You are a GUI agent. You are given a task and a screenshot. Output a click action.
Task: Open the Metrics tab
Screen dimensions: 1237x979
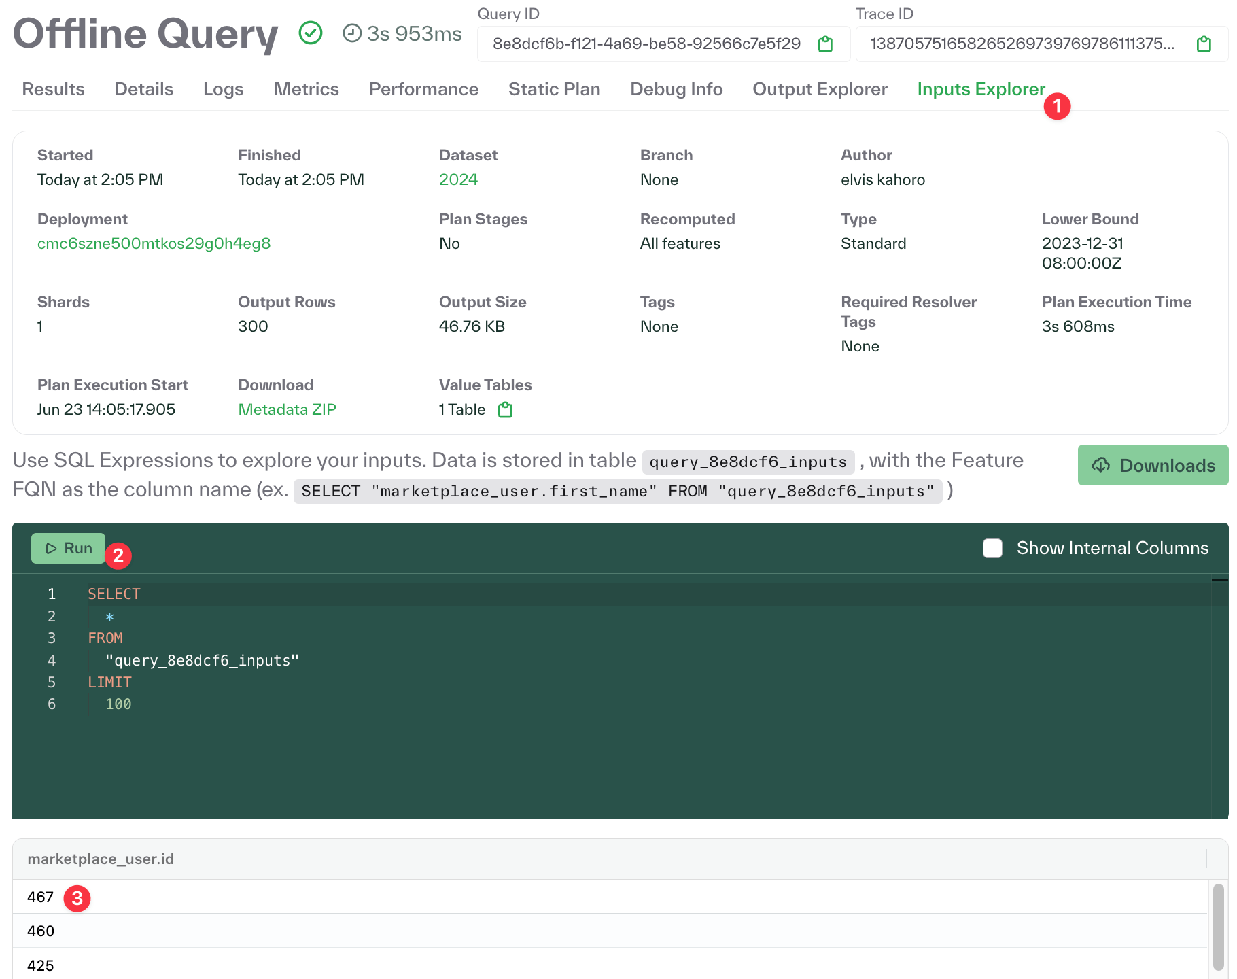(x=306, y=89)
